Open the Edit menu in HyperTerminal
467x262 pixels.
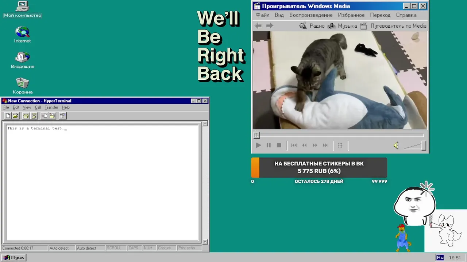point(16,107)
